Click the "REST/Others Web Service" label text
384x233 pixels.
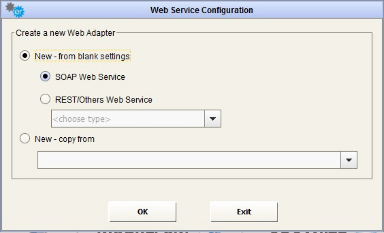tap(103, 100)
